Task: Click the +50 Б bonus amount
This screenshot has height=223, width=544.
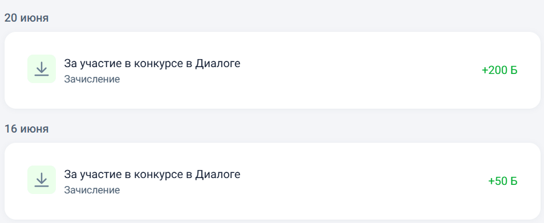Action: click(503, 181)
